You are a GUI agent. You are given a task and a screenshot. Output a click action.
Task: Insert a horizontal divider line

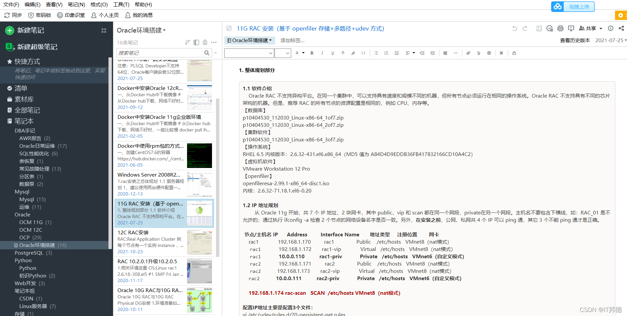[456, 53]
